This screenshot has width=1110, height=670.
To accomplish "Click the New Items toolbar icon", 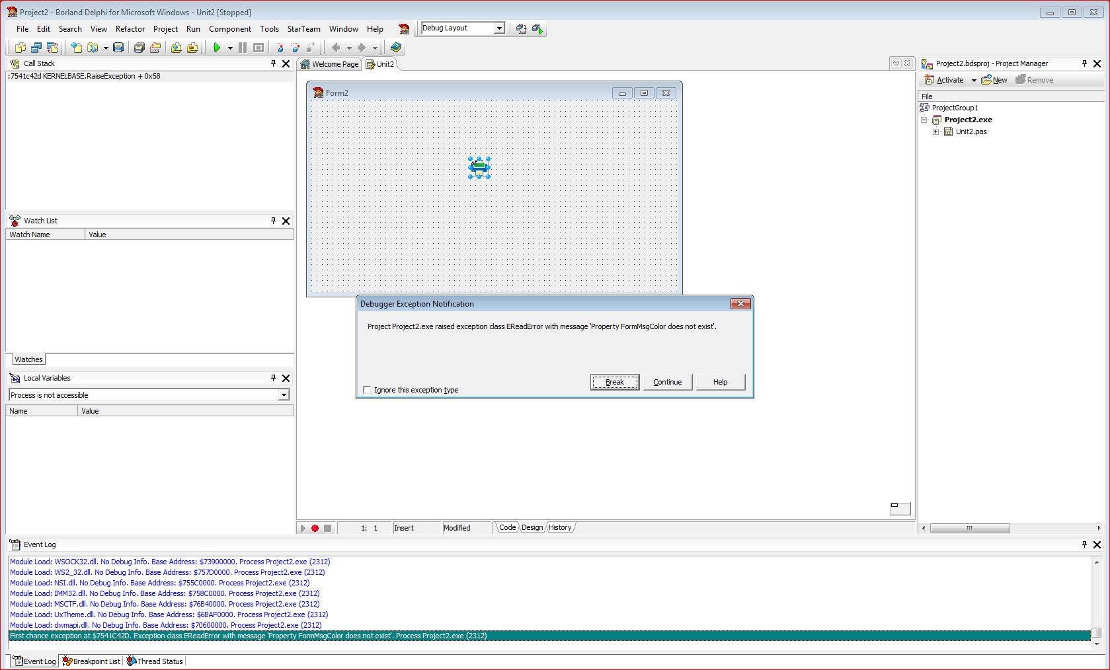I will (77, 48).
